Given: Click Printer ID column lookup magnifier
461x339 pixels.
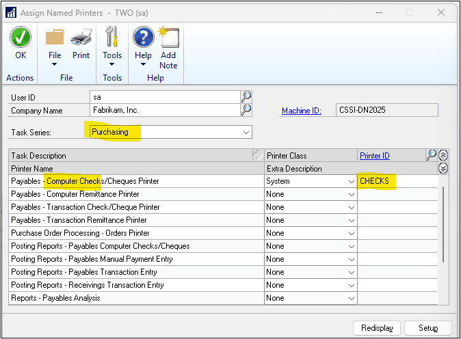Looking at the screenshot, I should pyautogui.click(x=431, y=155).
